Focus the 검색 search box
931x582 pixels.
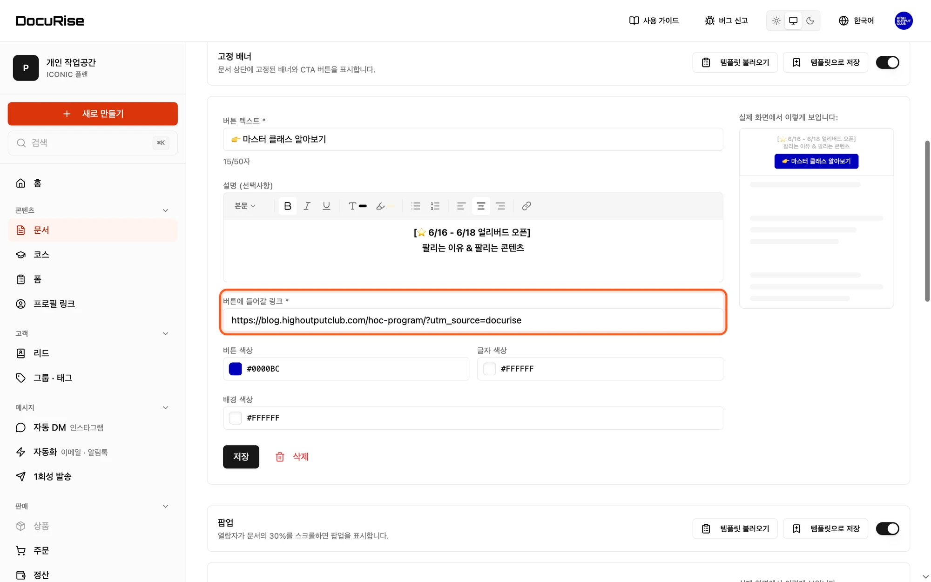pyautogui.click(x=93, y=143)
